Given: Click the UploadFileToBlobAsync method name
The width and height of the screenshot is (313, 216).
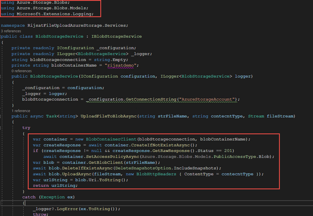Looking at the screenshot, I should [x=109, y=116].
